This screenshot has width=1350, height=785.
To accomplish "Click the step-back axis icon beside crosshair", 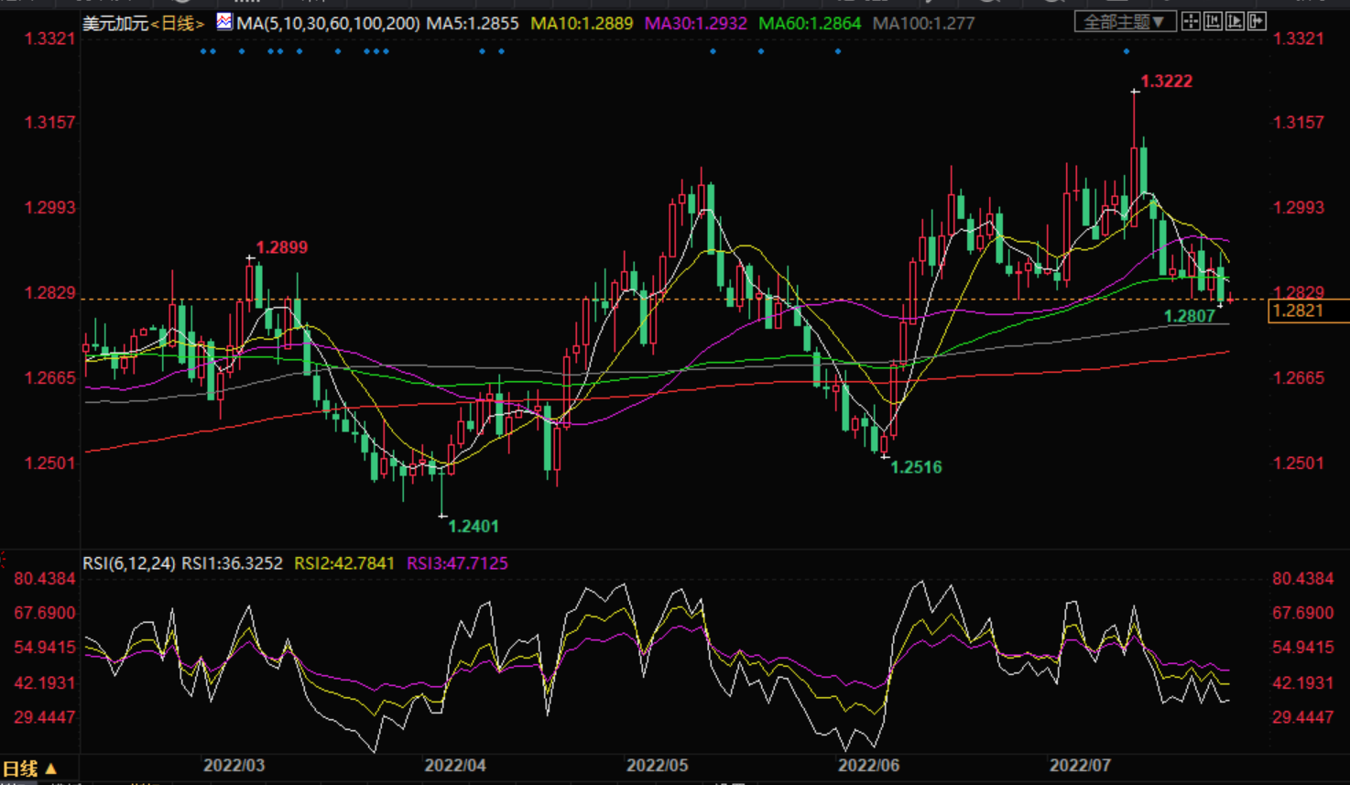I will (x=1213, y=22).
